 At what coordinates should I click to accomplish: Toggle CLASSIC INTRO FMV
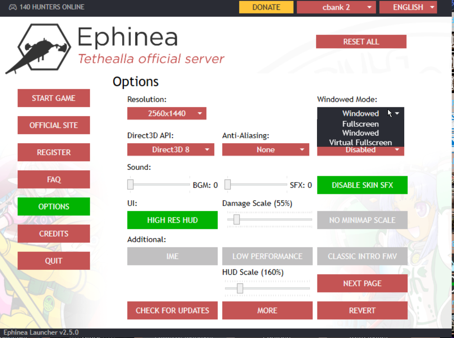362,256
